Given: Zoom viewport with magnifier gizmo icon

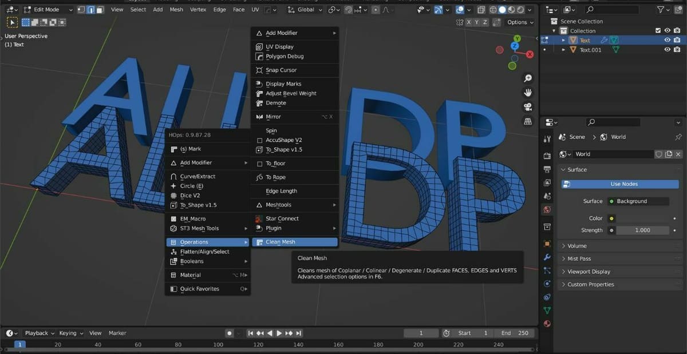Looking at the screenshot, I should pos(528,78).
